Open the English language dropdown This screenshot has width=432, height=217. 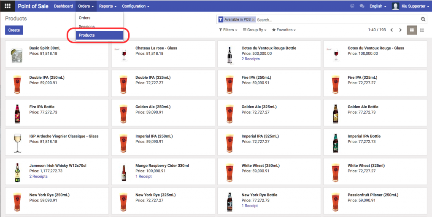(x=378, y=6)
